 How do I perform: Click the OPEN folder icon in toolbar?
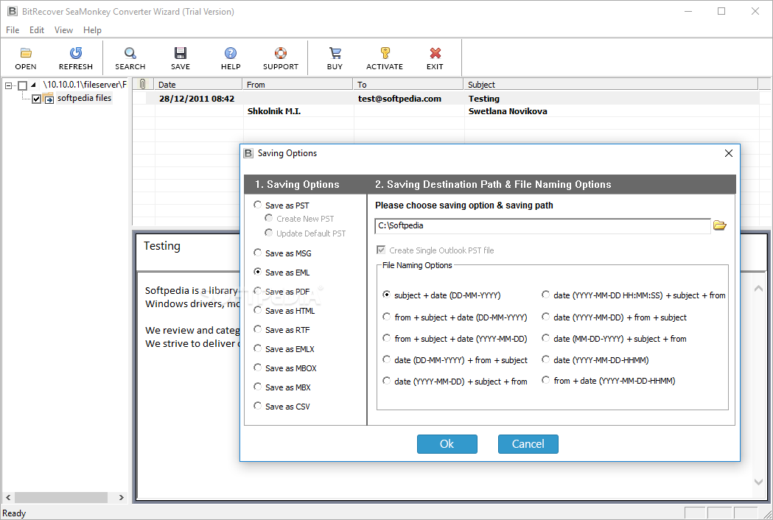point(26,53)
